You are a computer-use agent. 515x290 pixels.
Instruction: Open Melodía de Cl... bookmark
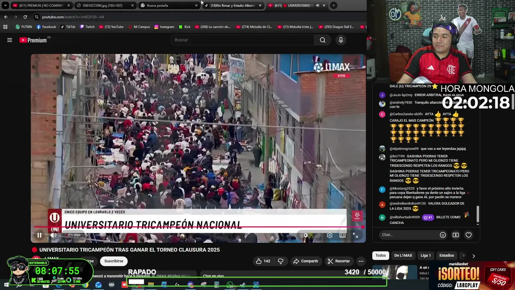pos(254,27)
